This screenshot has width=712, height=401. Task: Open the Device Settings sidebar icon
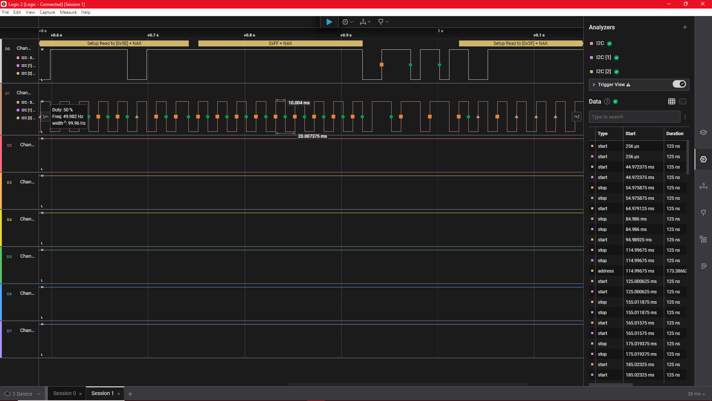(x=703, y=133)
